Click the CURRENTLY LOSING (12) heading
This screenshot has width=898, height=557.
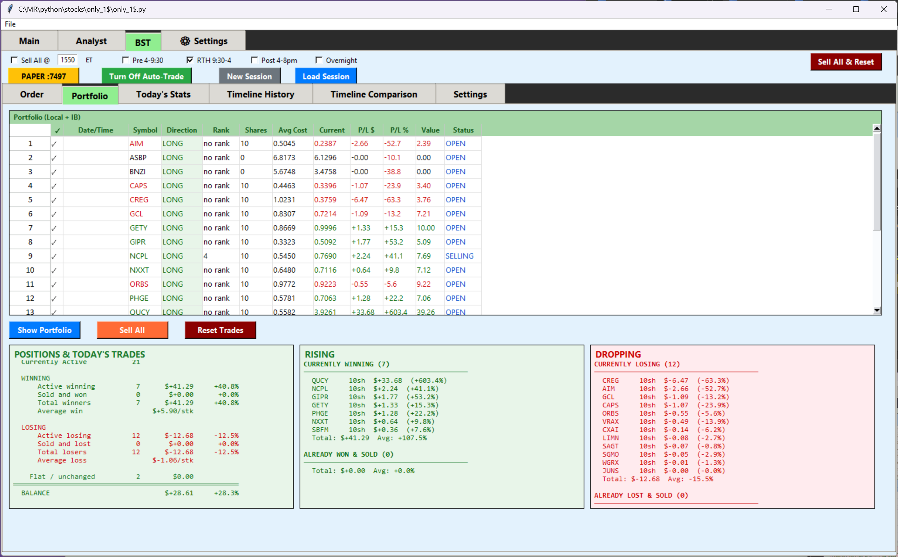pyautogui.click(x=637, y=364)
